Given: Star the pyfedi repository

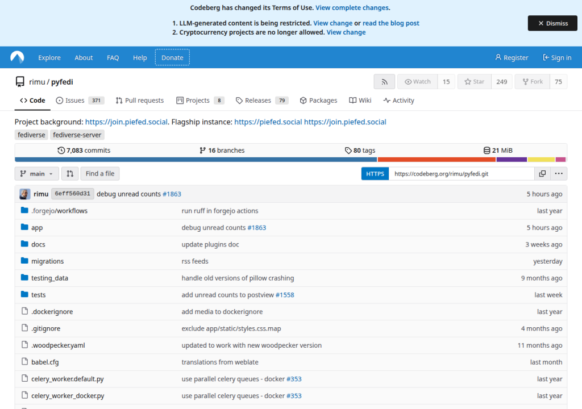Looking at the screenshot, I should [475, 82].
